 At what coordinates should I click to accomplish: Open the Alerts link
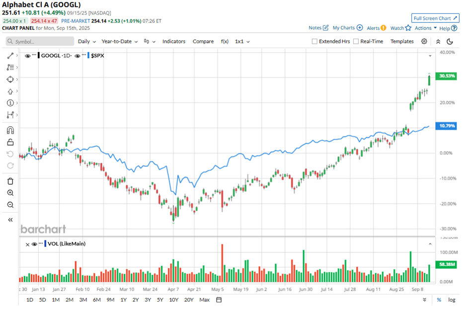(377, 28)
